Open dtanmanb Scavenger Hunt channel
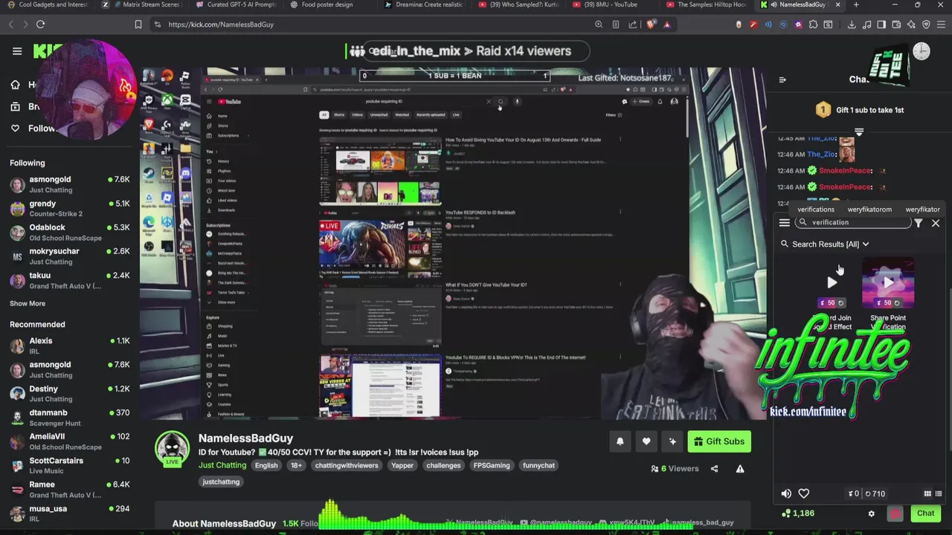This screenshot has width=952, height=535. (71, 418)
